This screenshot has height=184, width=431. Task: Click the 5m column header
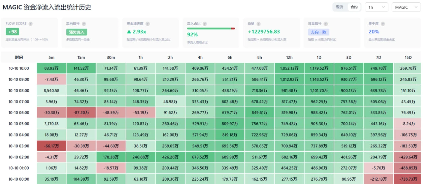click(51, 57)
